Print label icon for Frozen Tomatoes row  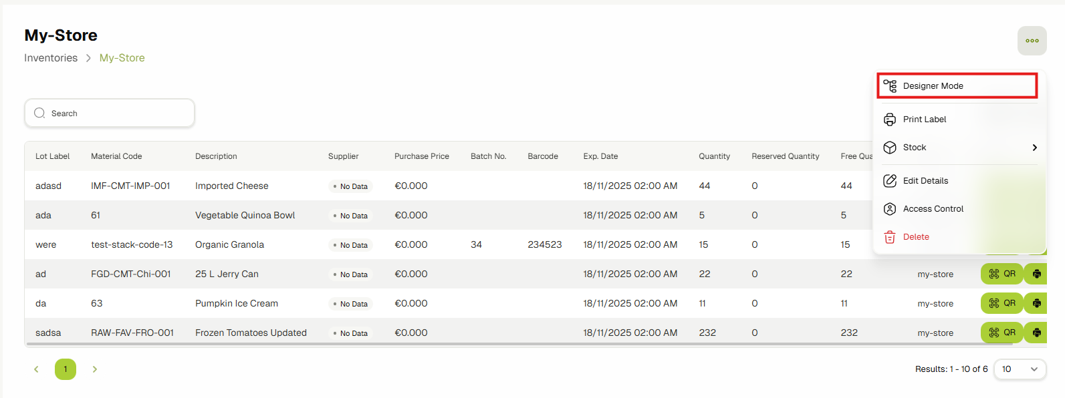(1036, 333)
